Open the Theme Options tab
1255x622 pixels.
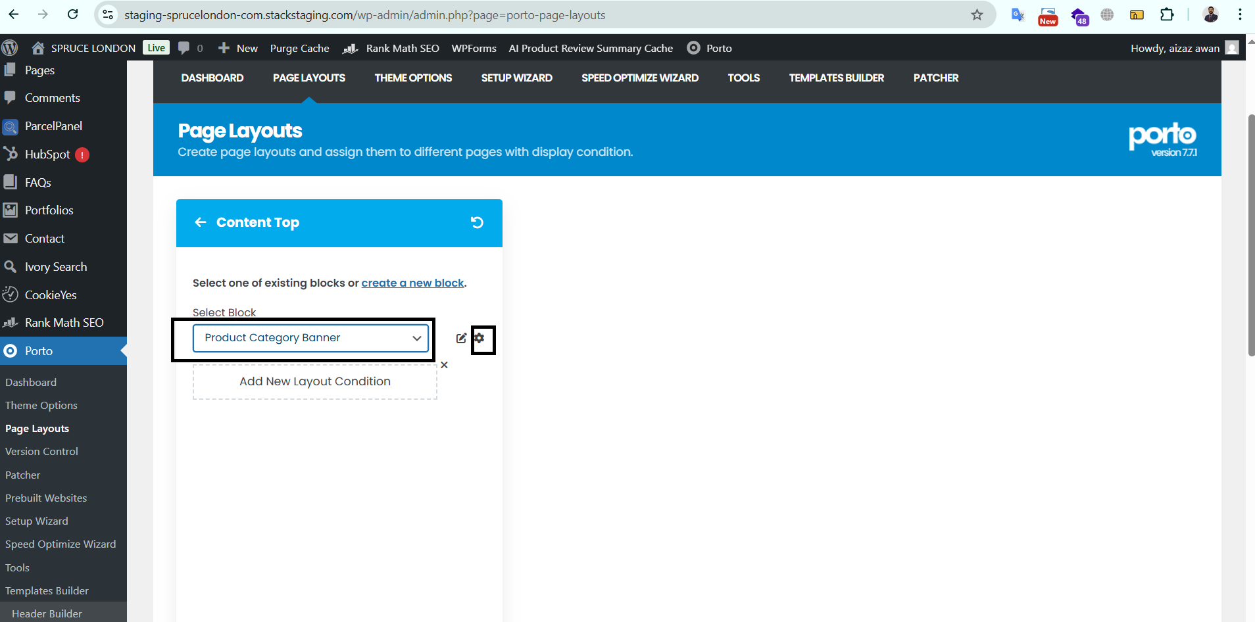pyautogui.click(x=413, y=78)
